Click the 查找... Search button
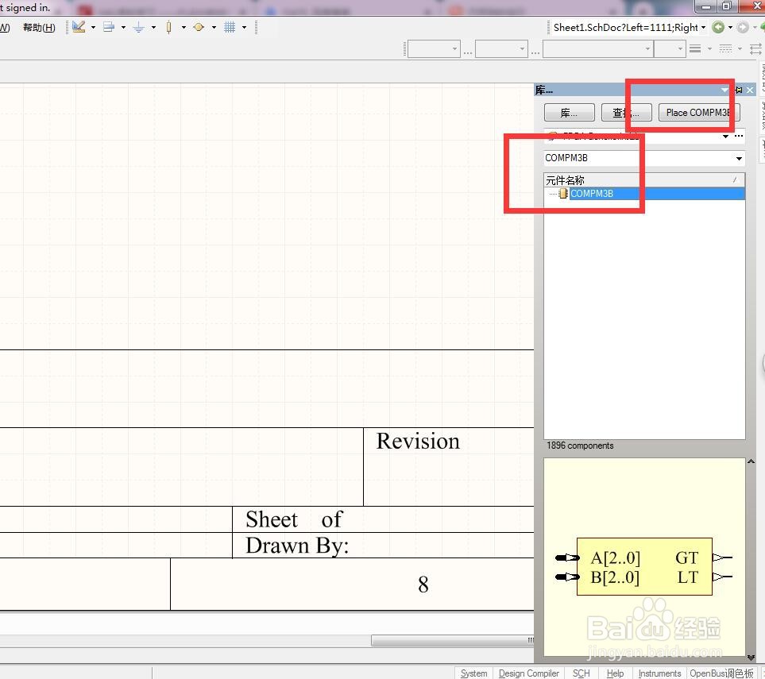This screenshot has width=765, height=679. (x=627, y=113)
